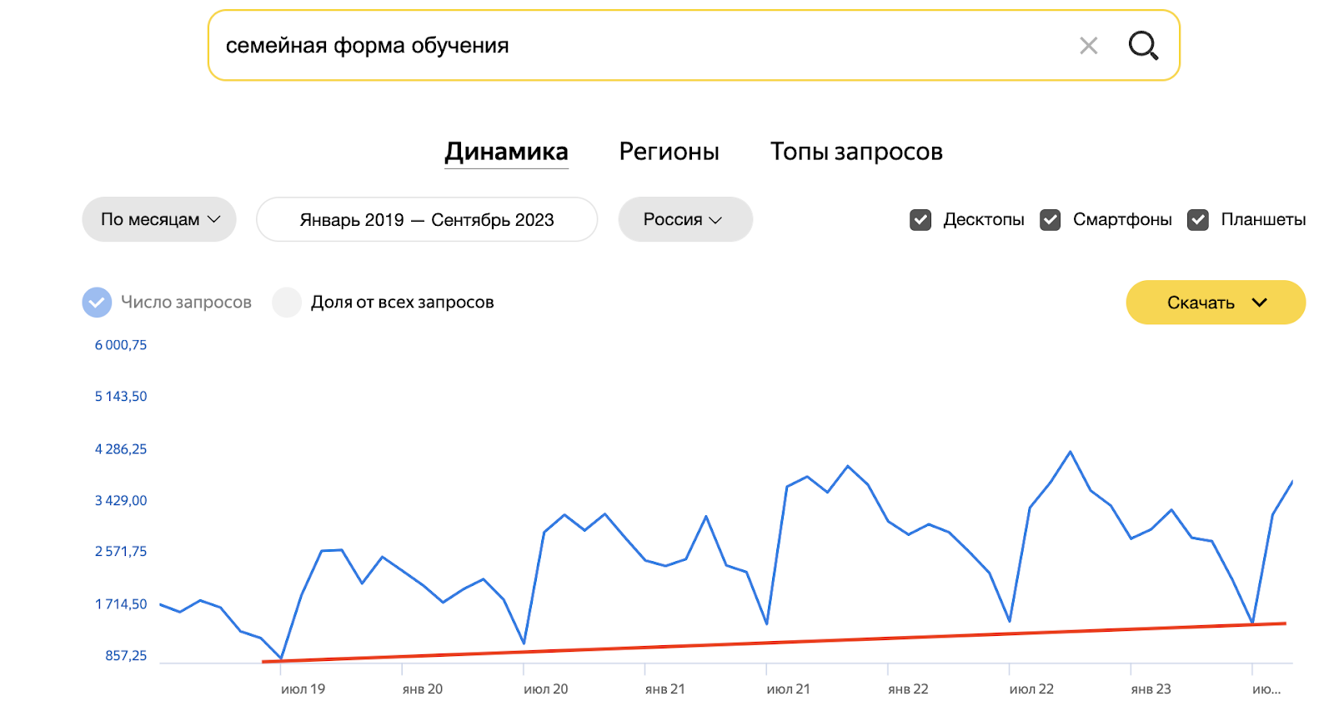Click the янв 23 axis label
This screenshot has height=716, width=1334.
point(1151,689)
